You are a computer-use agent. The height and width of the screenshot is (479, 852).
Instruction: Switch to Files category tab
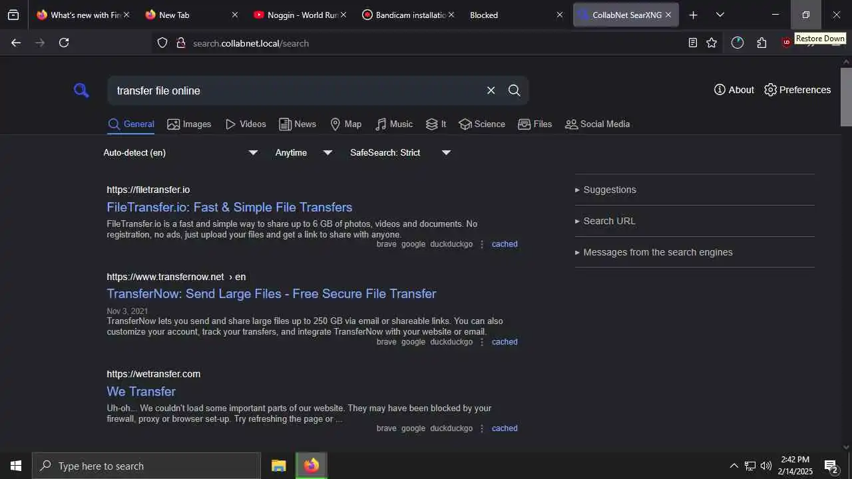tap(535, 124)
